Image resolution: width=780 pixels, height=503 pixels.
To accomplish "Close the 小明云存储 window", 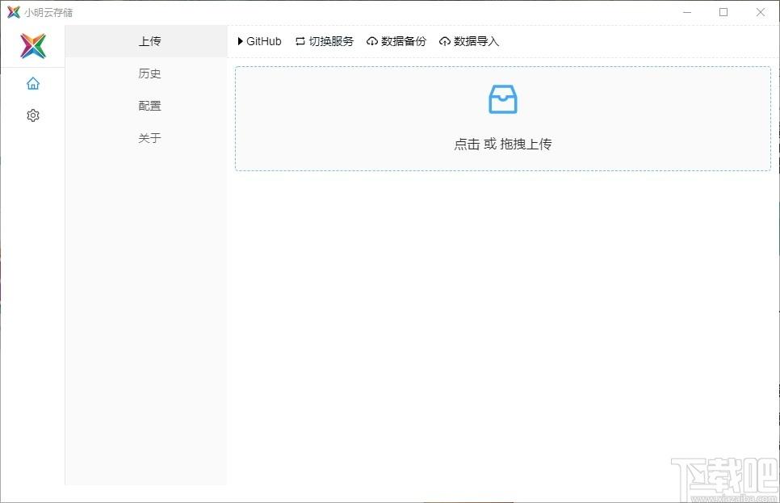I will pos(761,12).
